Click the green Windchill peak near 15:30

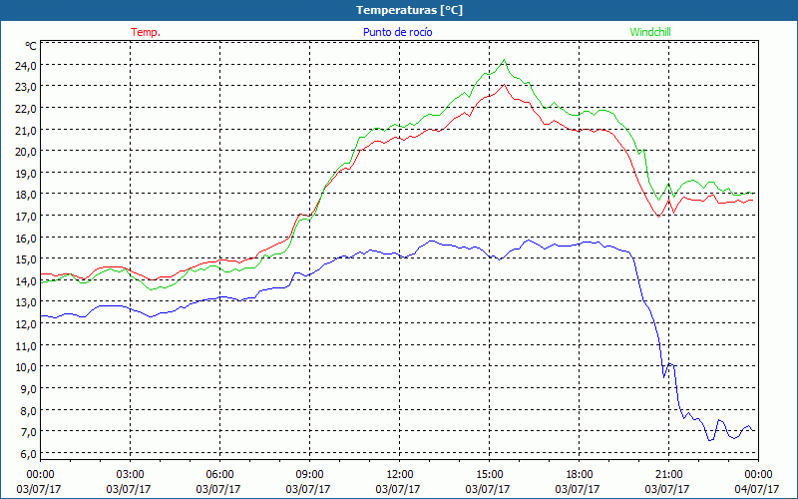(504, 60)
